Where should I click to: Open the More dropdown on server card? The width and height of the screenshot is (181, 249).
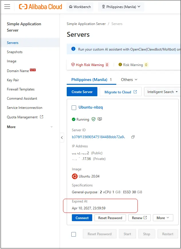(x=163, y=218)
